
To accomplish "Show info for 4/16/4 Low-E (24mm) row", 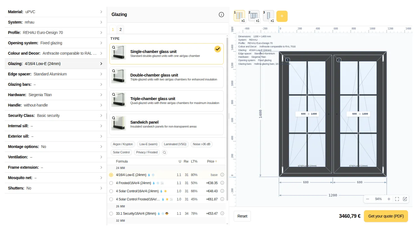I will [222, 175].
